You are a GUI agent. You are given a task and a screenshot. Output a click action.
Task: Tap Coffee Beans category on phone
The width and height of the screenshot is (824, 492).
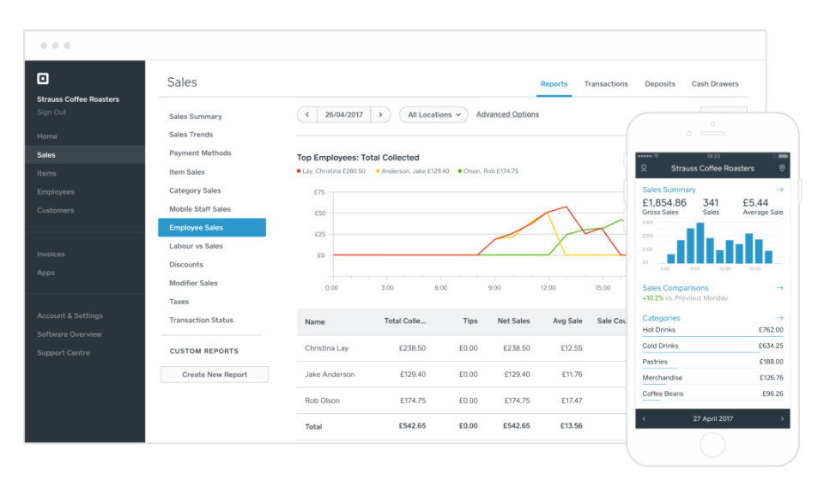[712, 394]
